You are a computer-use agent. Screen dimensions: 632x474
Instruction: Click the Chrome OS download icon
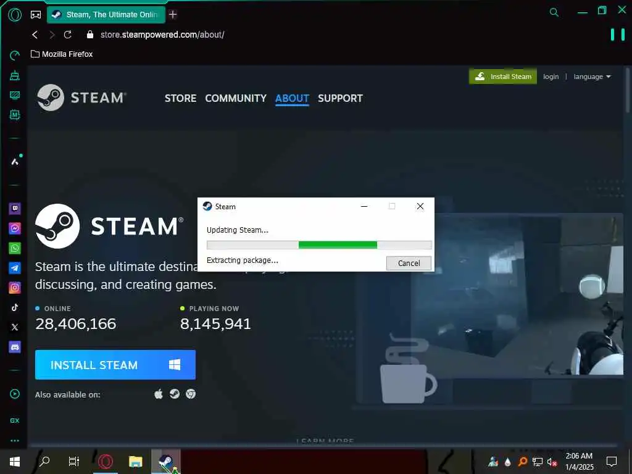point(191,394)
